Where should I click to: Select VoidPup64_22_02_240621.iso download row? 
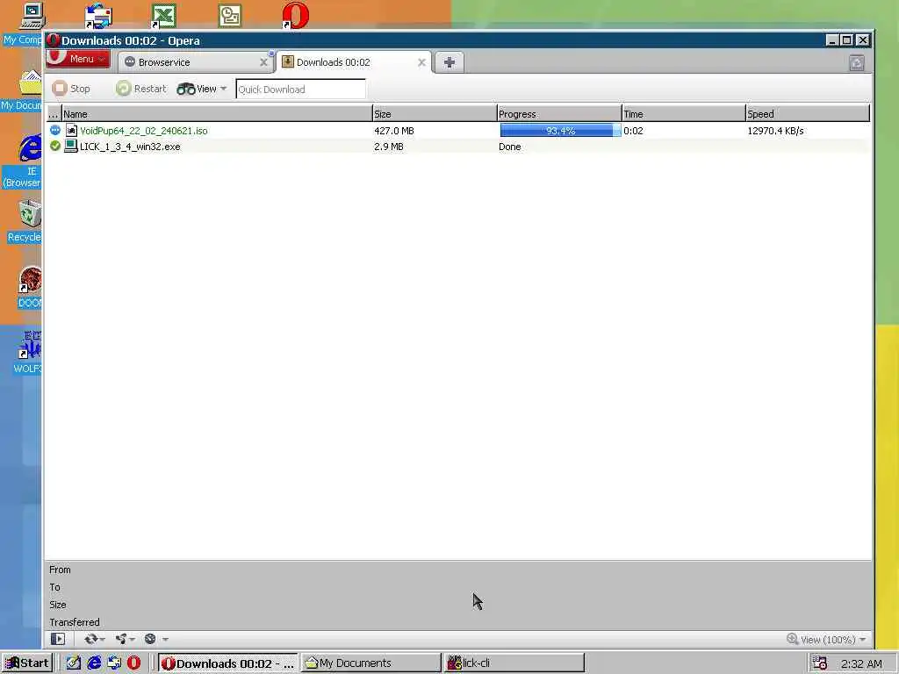click(457, 131)
